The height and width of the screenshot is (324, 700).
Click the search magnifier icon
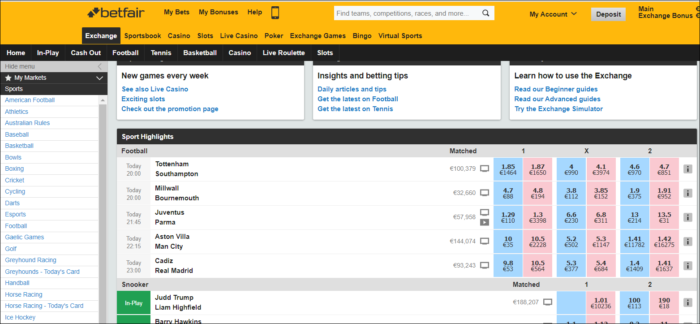485,13
